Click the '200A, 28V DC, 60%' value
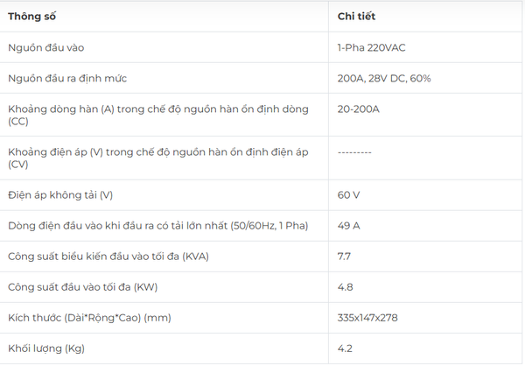This screenshot has height=366, width=525. click(x=384, y=79)
